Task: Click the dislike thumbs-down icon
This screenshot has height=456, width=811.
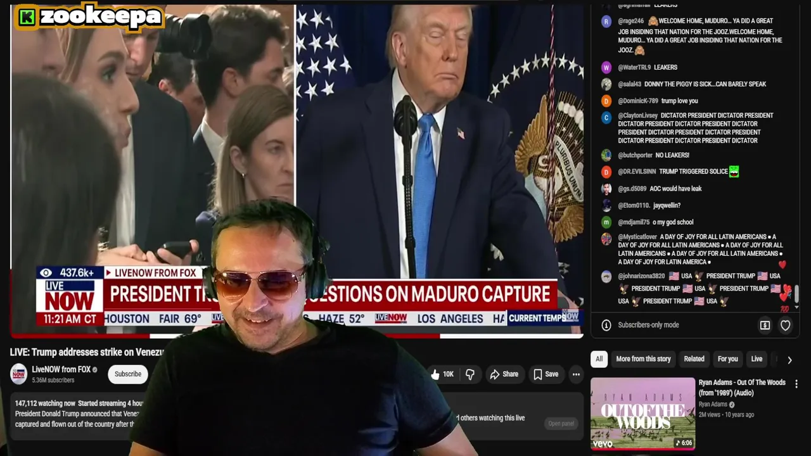Action: (x=470, y=374)
